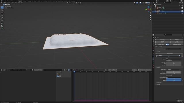
Task: Select the Add Cube tool
Action: [2, 28]
